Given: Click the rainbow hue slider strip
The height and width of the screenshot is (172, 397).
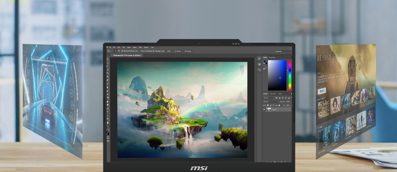Looking at the screenshot, I should click(290, 75).
